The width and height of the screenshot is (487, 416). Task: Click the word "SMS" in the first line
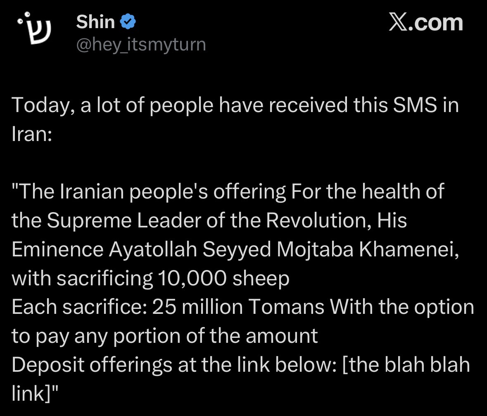[x=415, y=105]
